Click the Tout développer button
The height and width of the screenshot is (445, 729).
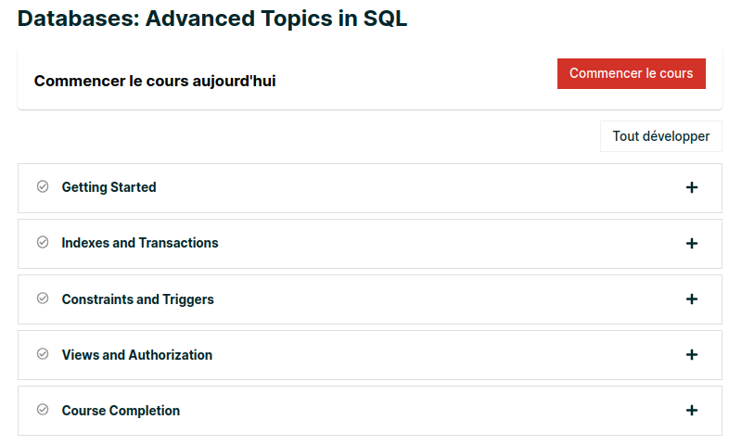660,136
